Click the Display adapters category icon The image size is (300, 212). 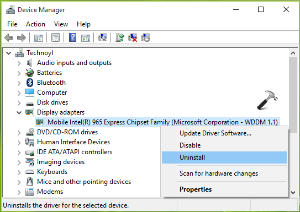[29, 112]
